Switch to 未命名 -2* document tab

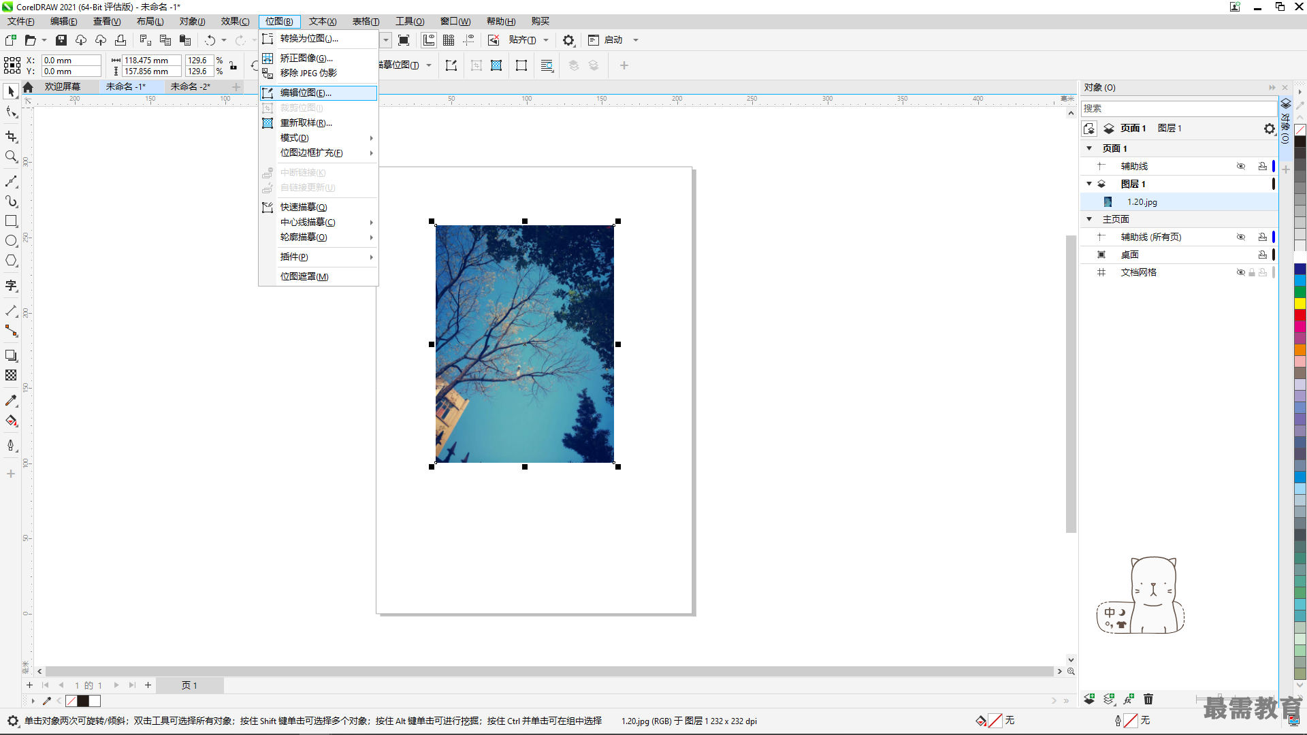coord(191,86)
